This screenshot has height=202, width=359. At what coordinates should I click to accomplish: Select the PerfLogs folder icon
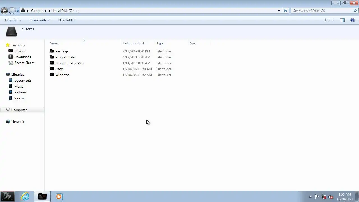(52, 51)
